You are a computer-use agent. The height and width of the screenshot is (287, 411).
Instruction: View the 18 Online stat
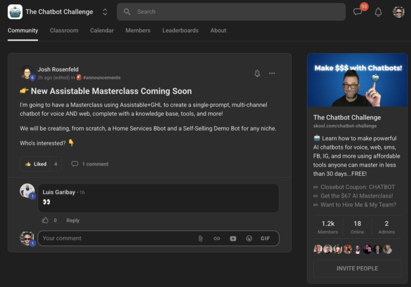click(x=357, y=227)
